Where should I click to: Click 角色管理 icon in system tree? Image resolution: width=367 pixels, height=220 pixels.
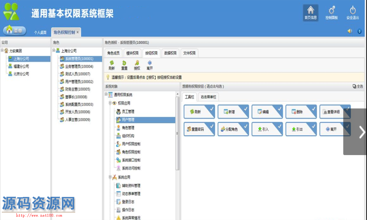pos(119,128)
